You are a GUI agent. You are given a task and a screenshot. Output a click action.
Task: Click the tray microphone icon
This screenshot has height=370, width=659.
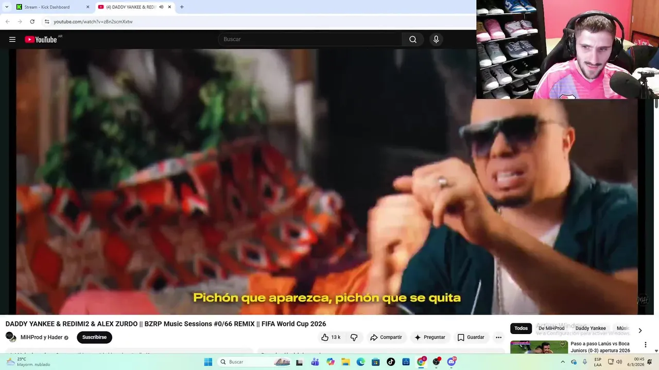tap(585, 362)
